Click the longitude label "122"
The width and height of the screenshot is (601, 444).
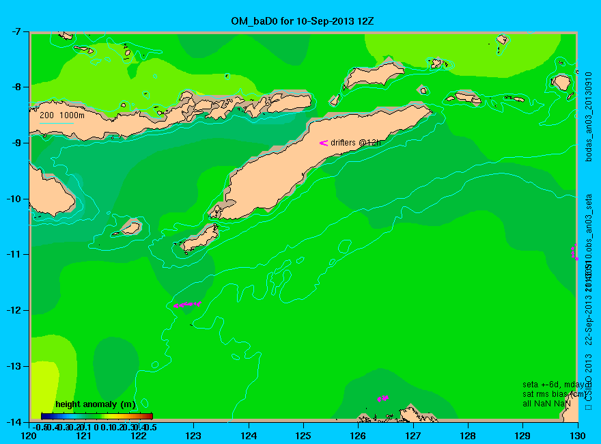tap(139, 436)
